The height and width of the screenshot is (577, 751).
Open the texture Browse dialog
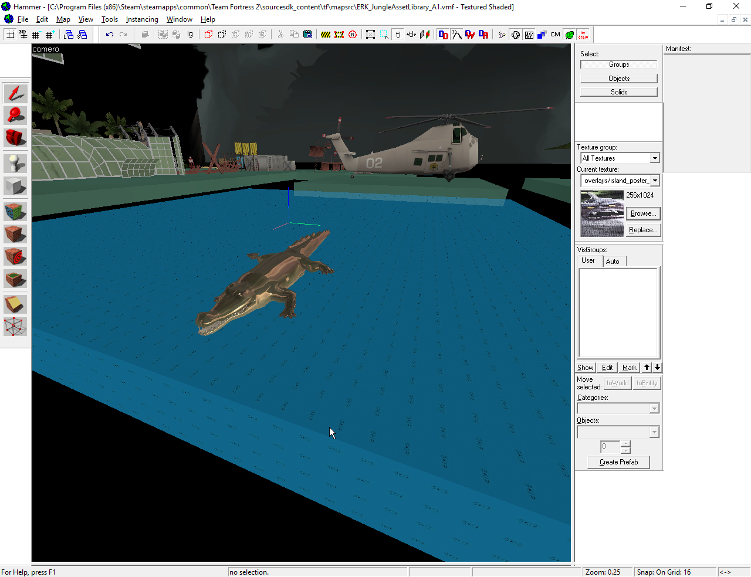(x=644, y=213)
